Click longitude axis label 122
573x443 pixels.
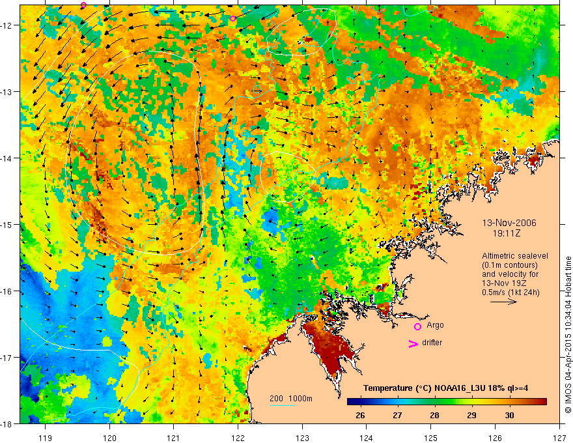238,438
